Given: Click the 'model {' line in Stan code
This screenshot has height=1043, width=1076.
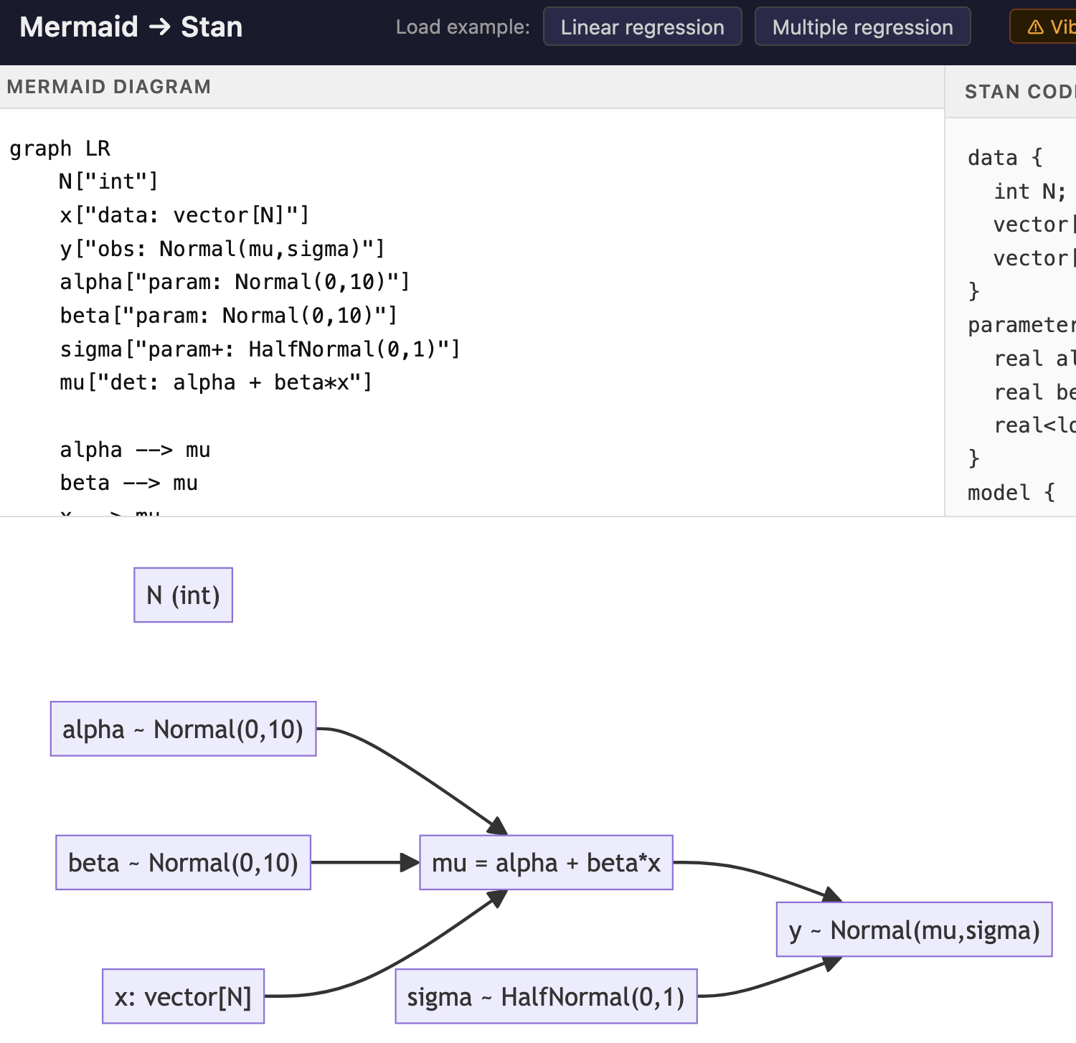Looking at the screenshot, I should click(1011, 493).
